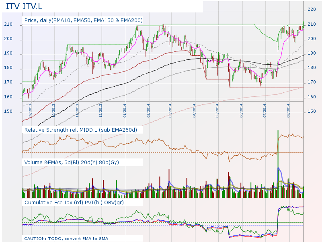322x242 pixels.
Task: Click the 03/2014 date axis label
Action: click(170, 111)
